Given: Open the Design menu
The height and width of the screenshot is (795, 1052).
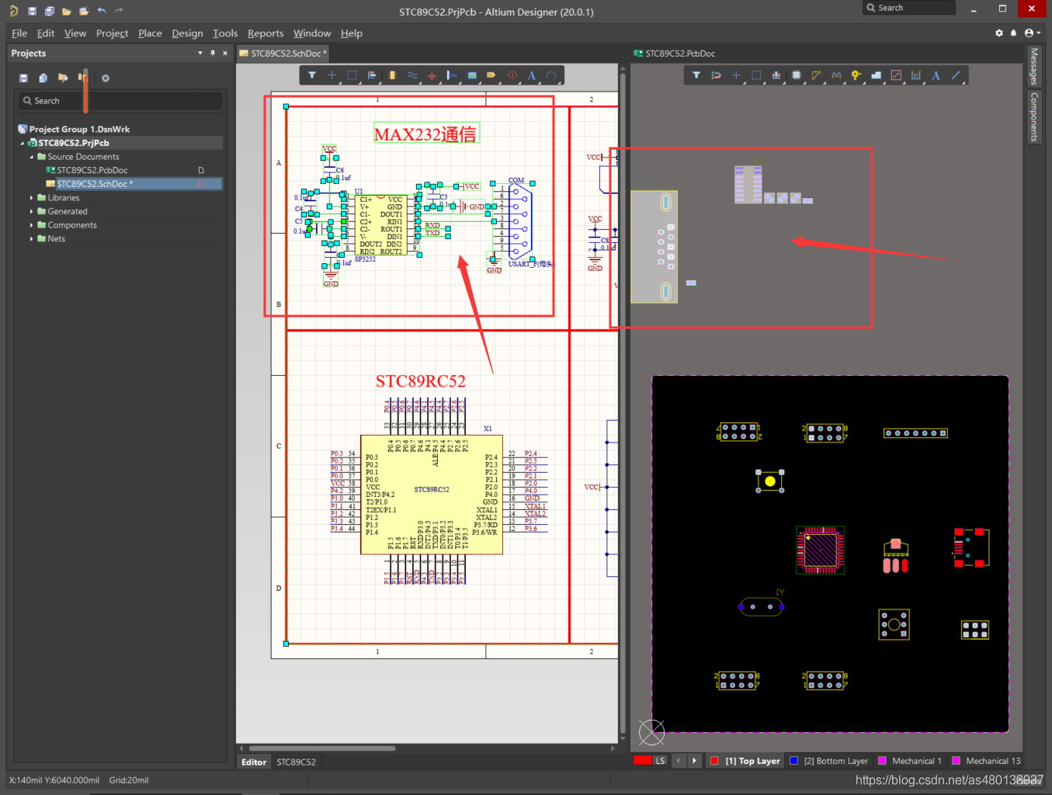Looking at the screenshot, I should coord(187,33).
